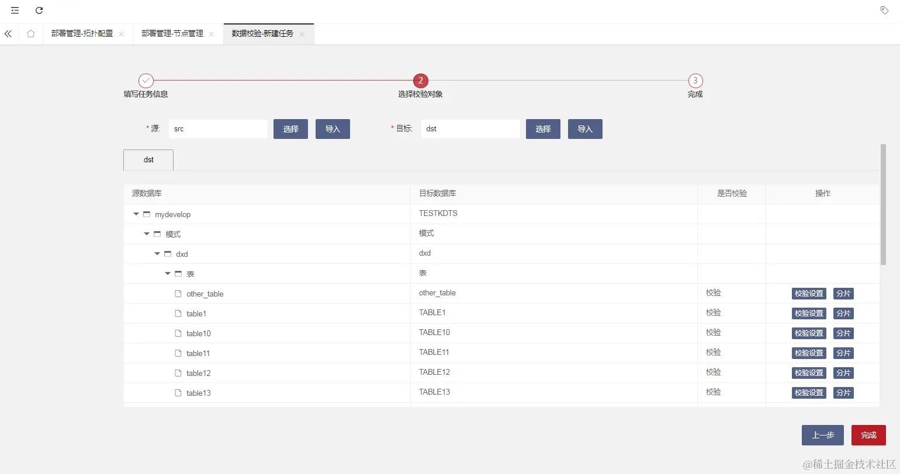Screen dimensions: 900x474
Task: Open 校验设置 for TABLE11 row
Action: 809,353
